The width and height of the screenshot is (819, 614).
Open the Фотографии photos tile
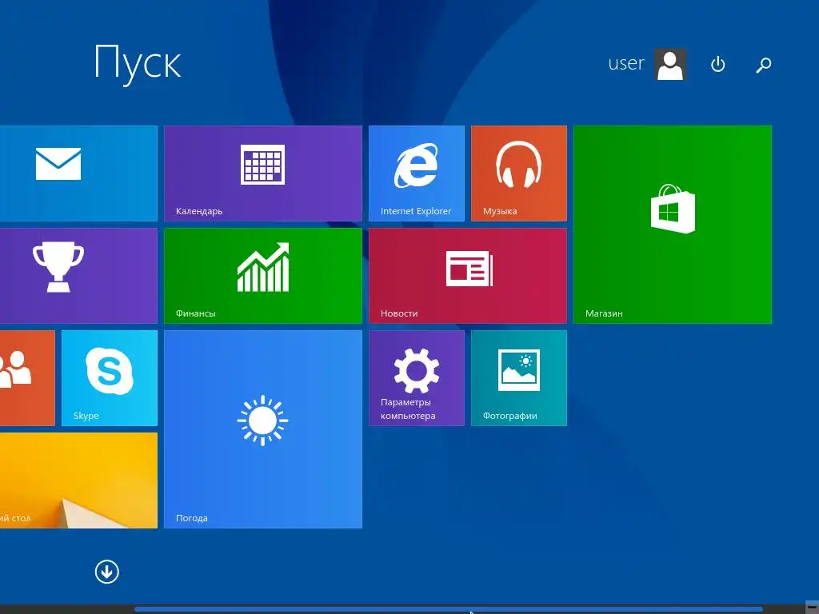[518, 378]
